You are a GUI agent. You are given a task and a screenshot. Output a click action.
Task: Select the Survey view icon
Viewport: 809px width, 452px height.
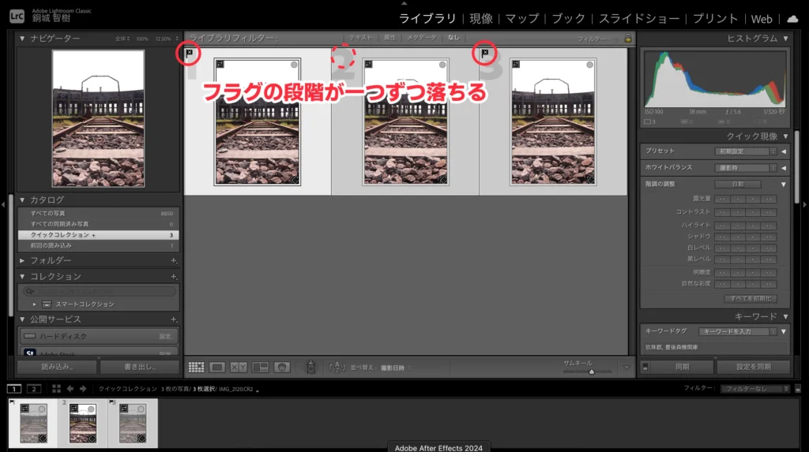260,367
